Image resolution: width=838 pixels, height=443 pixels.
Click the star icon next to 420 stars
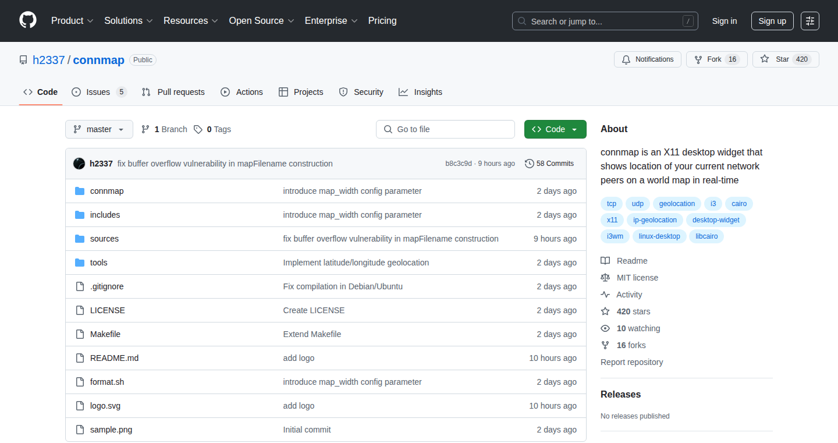point(605,311)
